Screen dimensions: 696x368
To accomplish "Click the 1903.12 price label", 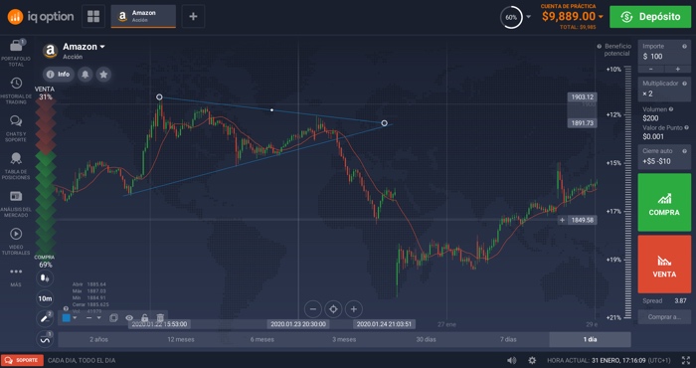I will click(583, 97).
